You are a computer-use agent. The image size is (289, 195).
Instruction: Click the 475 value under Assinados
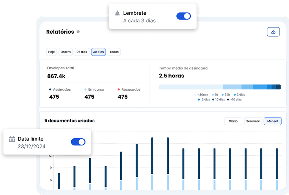click(54, 97)
